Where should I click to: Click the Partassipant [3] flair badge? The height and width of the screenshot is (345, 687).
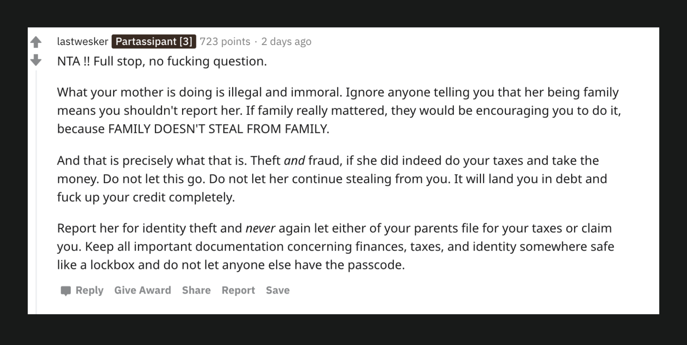[154, 42]
